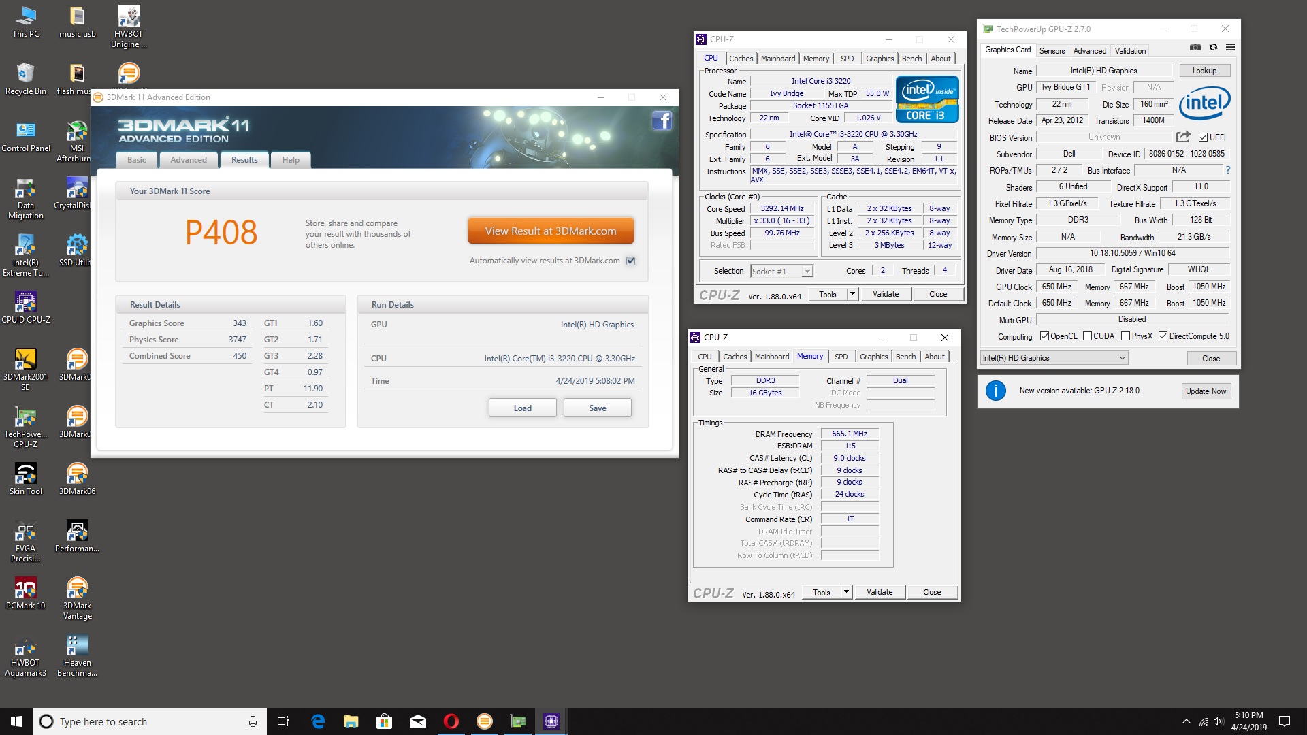Select the Intel Extreme Tuning desktop icon
The width and height of the screenshot is (1307, 735).
(26, 256)
